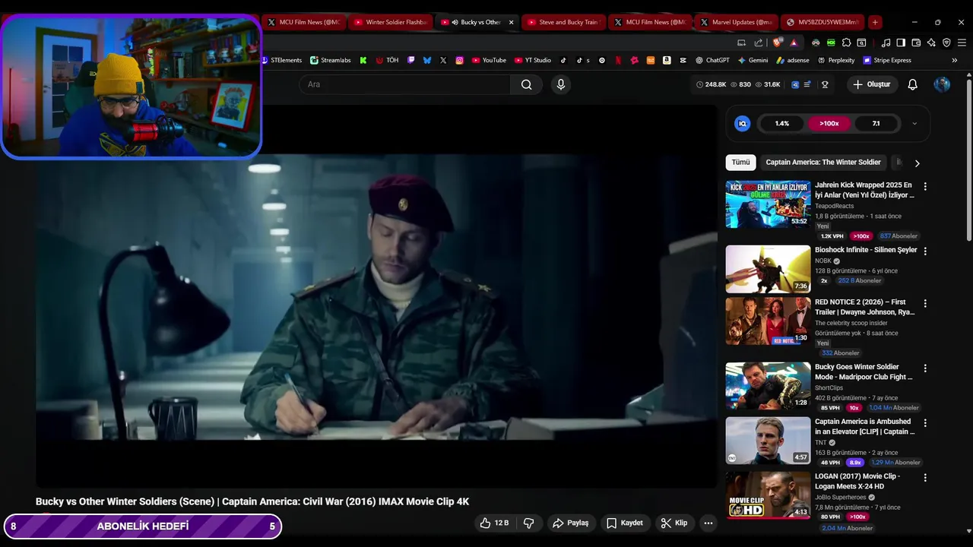Click the share page icon in address bar
The image size is (973, 547).
point(759,43)
